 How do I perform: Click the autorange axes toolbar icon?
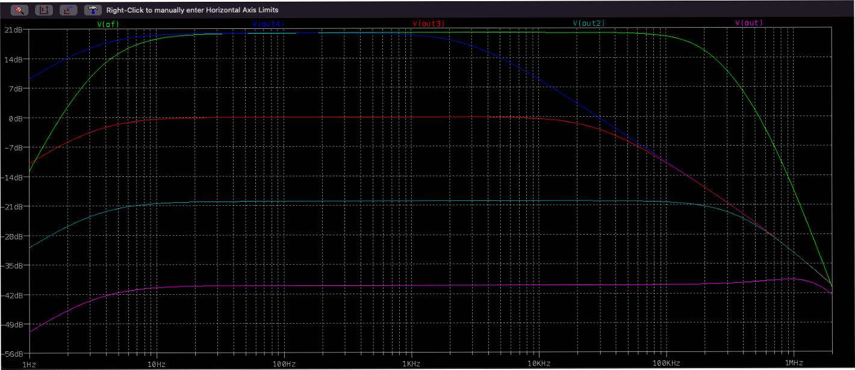click(x=43, y=10)
